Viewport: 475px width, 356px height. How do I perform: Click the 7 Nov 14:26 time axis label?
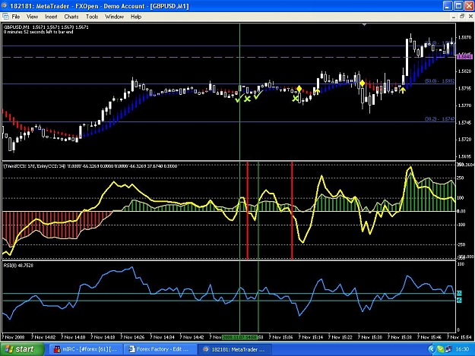[x=133, y=337]
